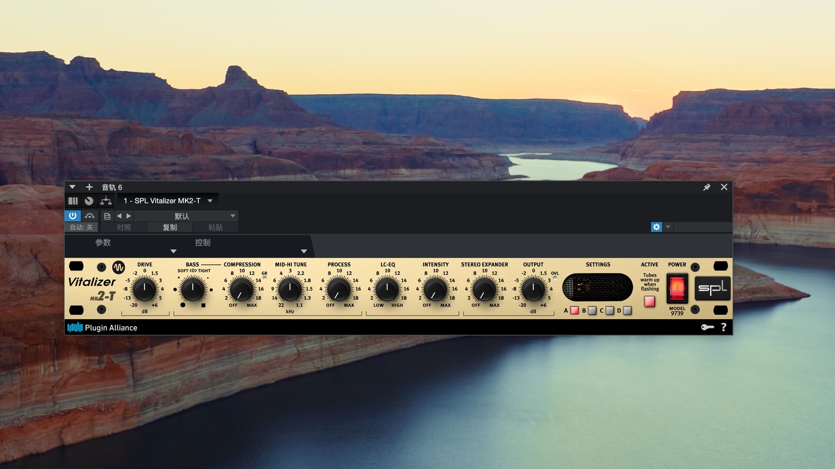Click the LC-EQ knob
Screen dimensions: 835x469
pyautogui.click(x=387, y=290)
